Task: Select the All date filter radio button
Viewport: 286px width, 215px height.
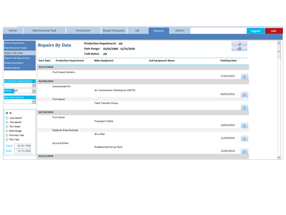Action: pyautogui.click(x=7, y=113)
